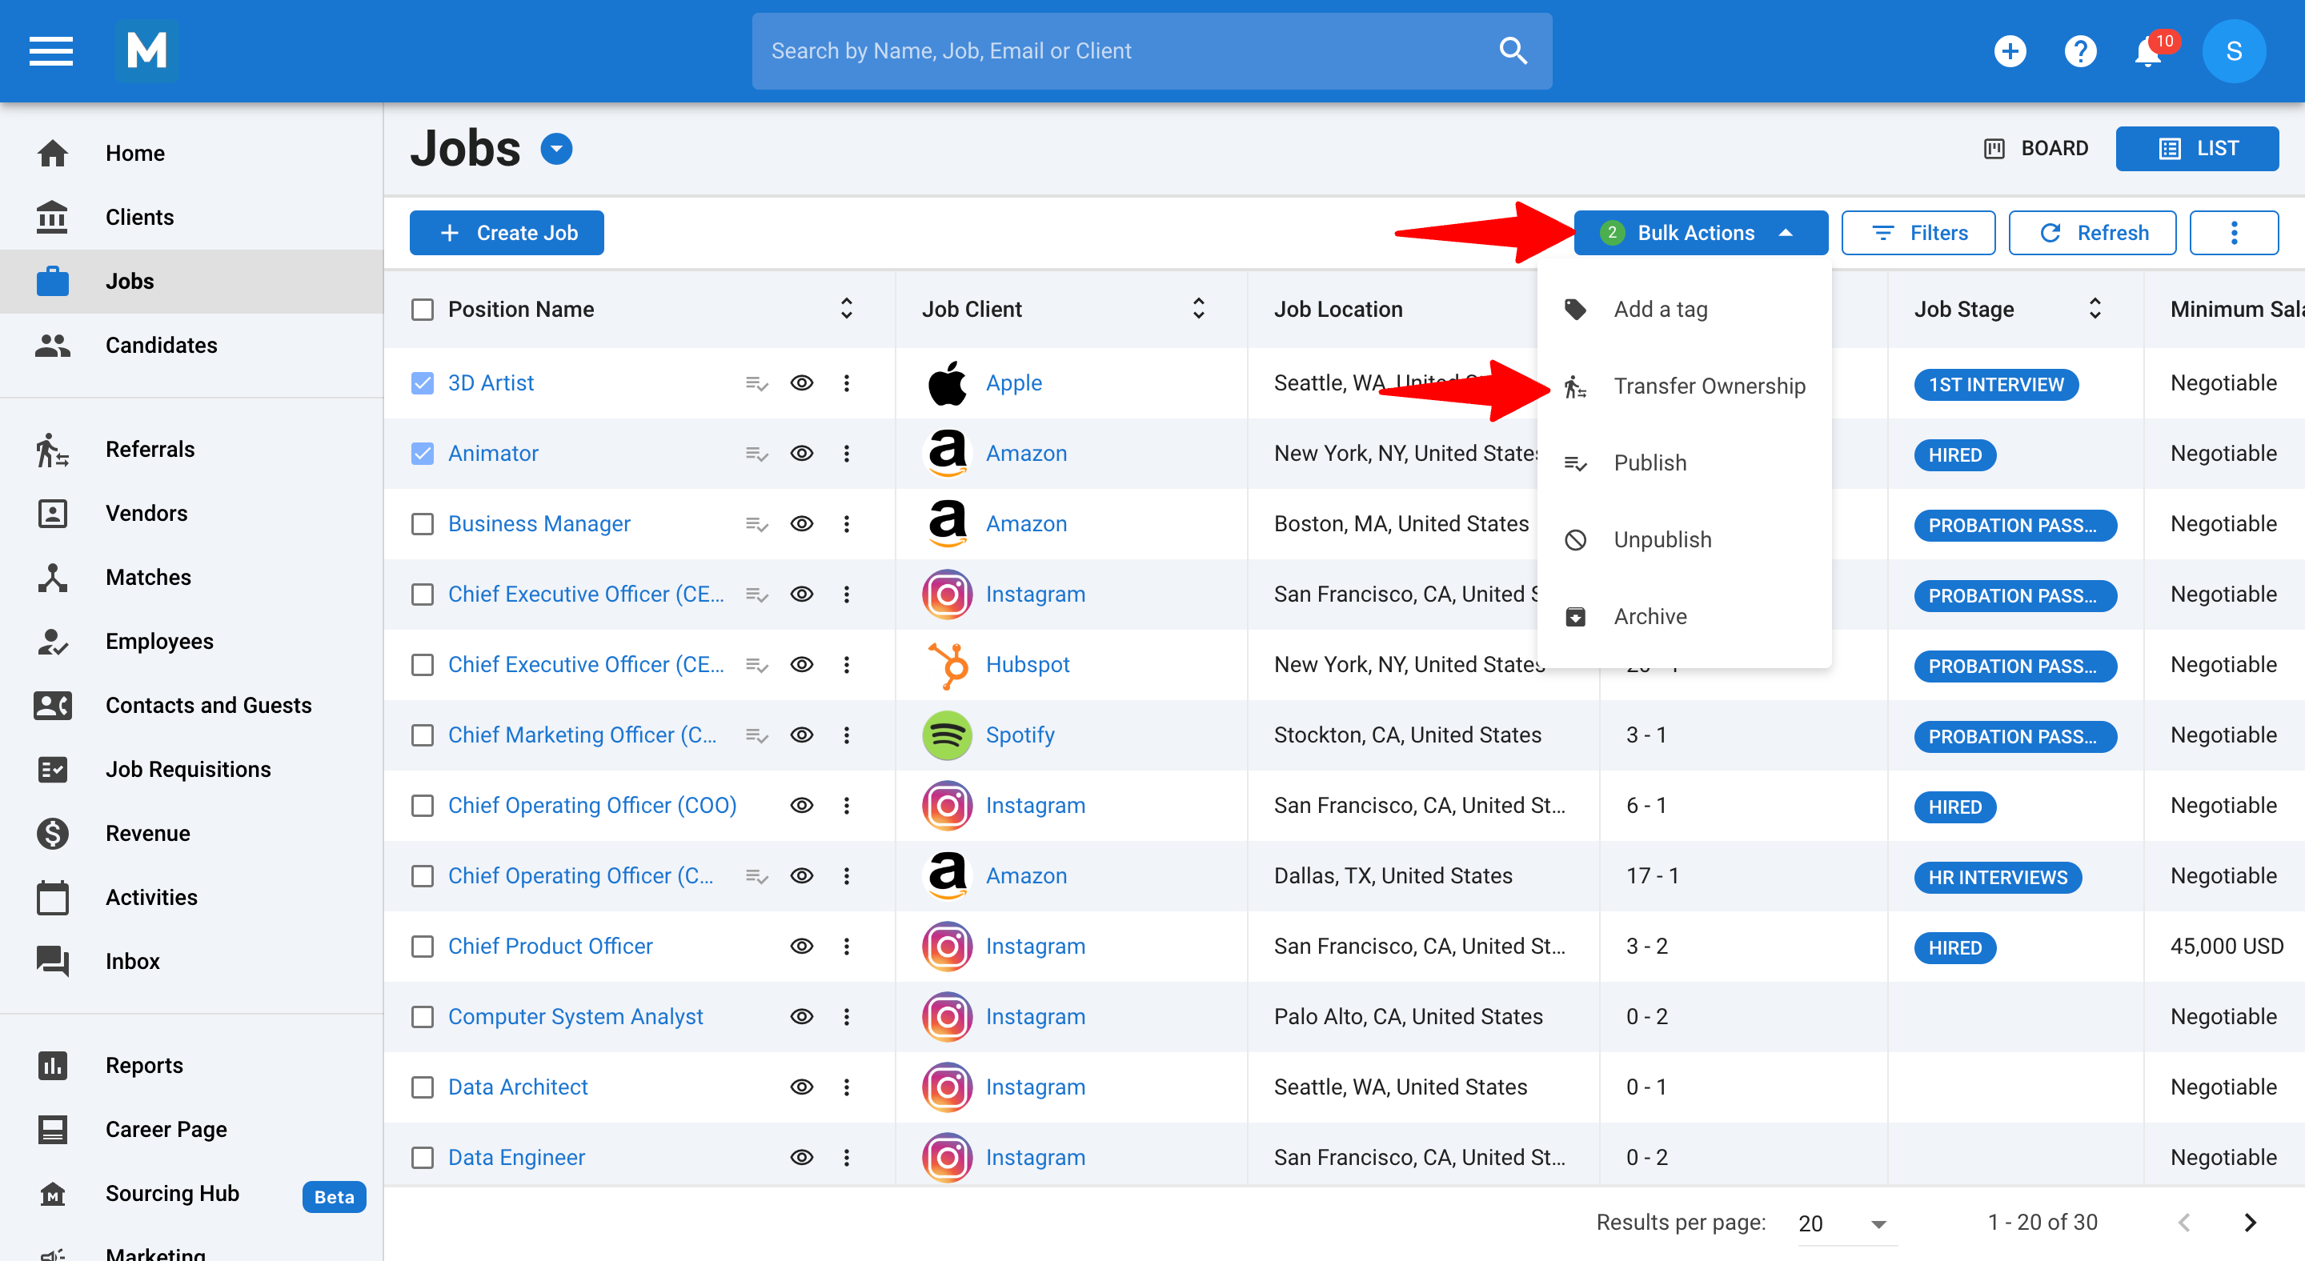2305x1261 pixels.
Task: Open Clients from the sidebar
Action: point(191,218)
